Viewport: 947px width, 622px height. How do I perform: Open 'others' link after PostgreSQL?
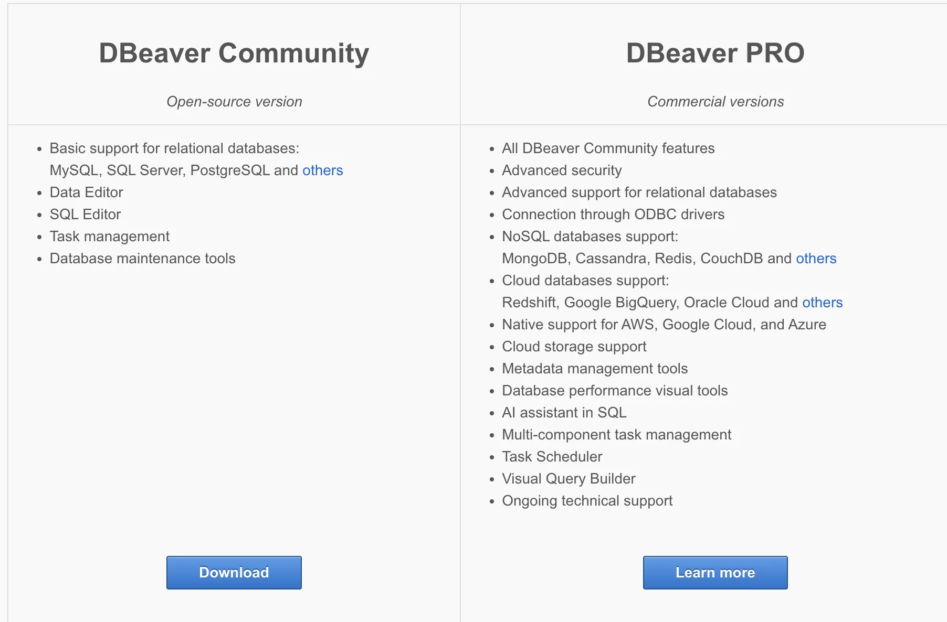point(323,170)
